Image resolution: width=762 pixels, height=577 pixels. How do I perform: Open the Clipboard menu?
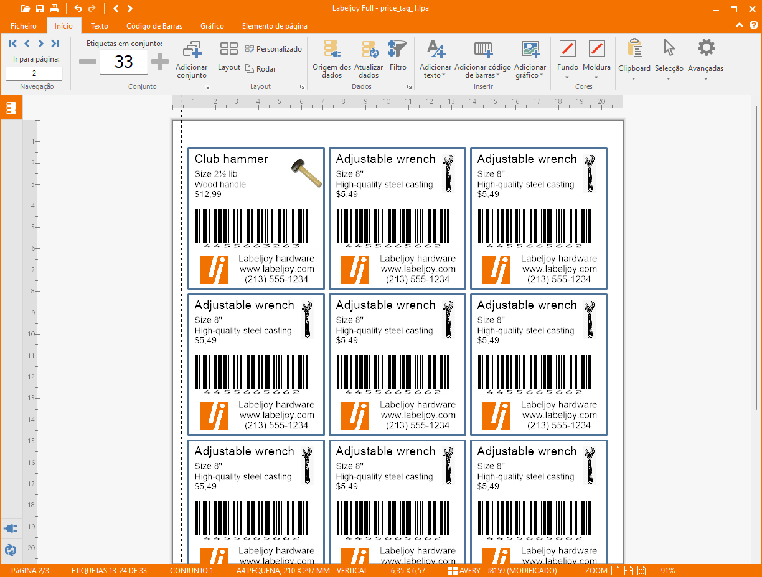pos(634,60)
